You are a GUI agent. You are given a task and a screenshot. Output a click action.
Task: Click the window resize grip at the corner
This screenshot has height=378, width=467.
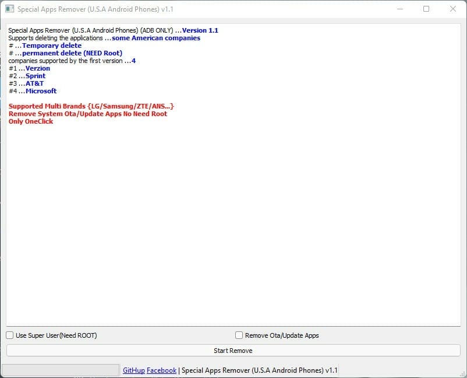click(x=462, y=374)
